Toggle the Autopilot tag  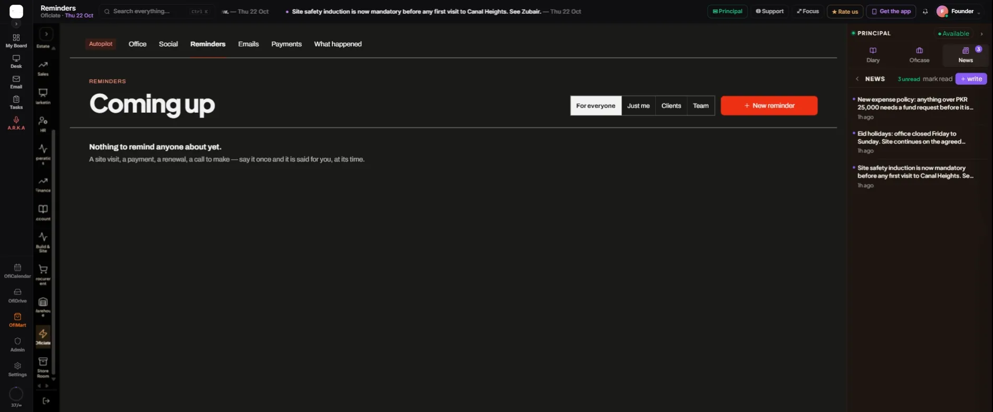click(x=101, y=44)
